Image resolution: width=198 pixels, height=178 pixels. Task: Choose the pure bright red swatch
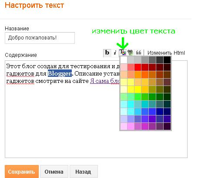click(138, 67)
